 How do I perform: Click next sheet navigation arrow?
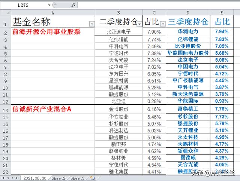(12, 178)
